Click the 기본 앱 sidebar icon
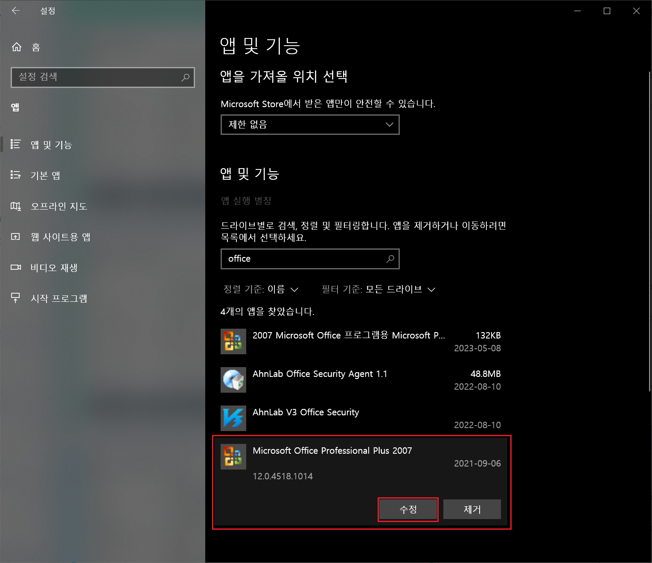The image size is (652, 563). tap(15, 175)
